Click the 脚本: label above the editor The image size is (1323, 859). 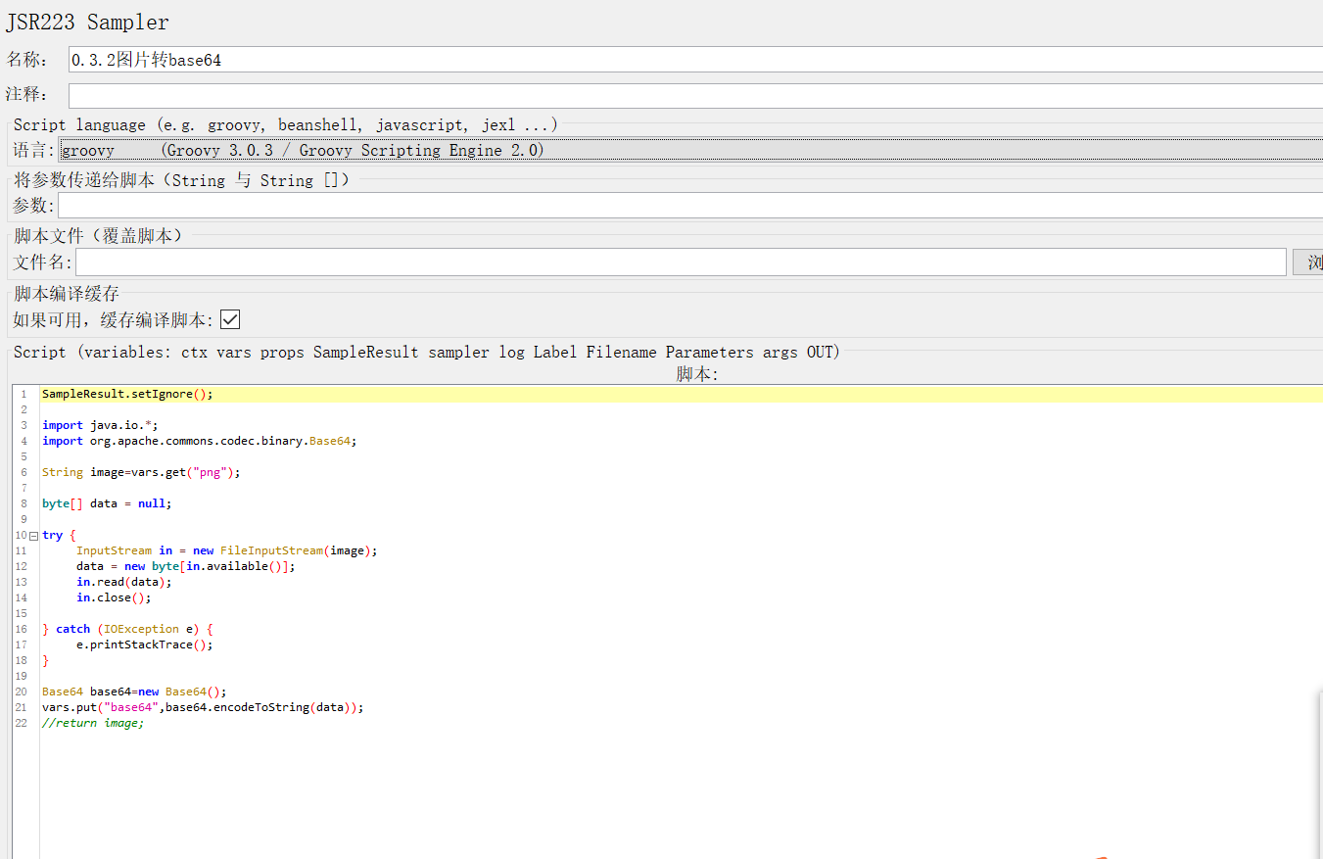point(697,374)
